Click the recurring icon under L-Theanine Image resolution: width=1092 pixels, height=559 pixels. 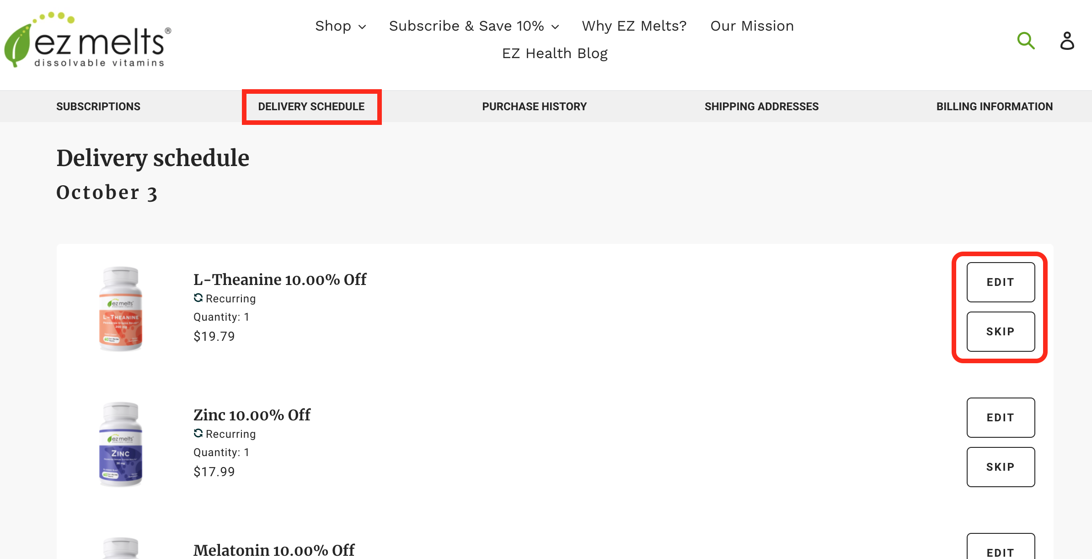coord(198,298)
